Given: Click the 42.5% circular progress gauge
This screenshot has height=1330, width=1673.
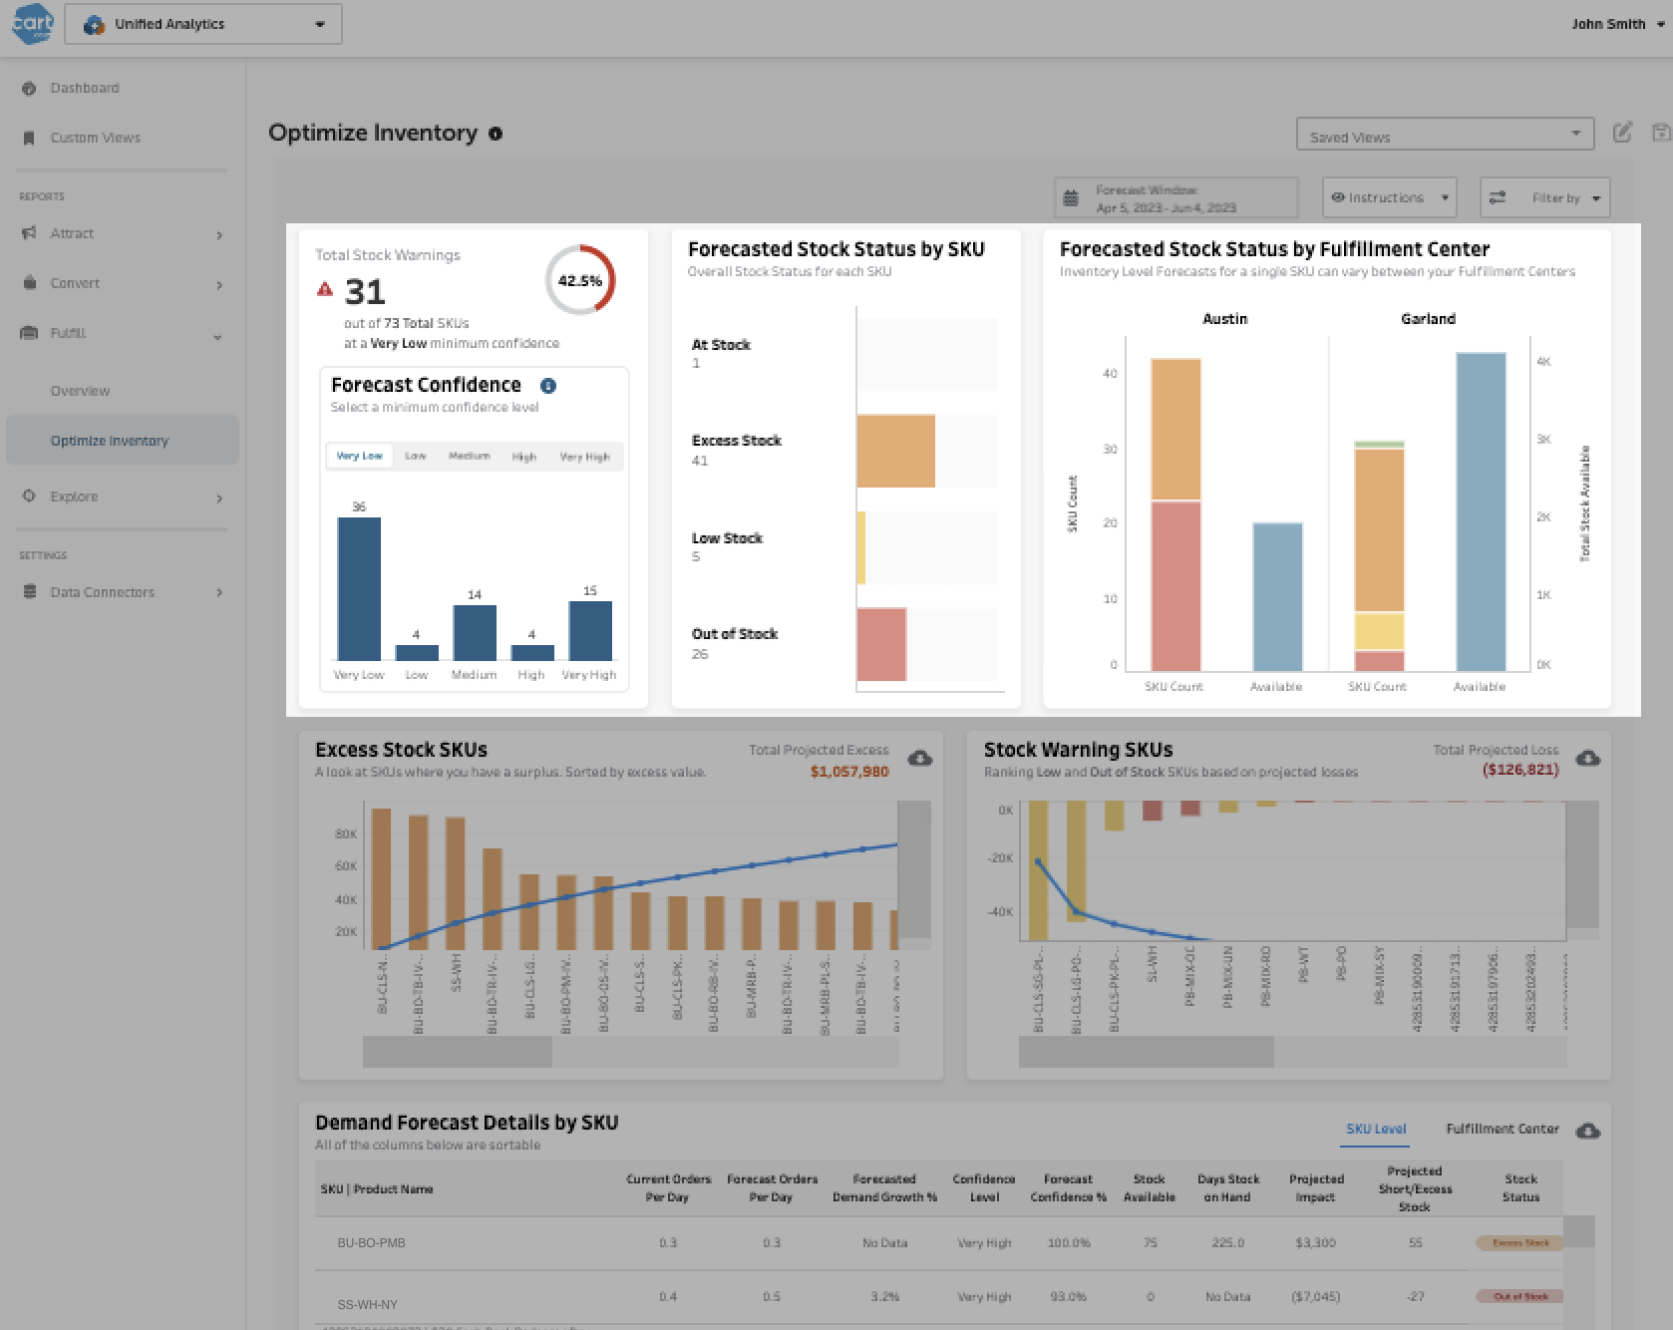Looking at the screenshot, I should [x=580, y=280].
